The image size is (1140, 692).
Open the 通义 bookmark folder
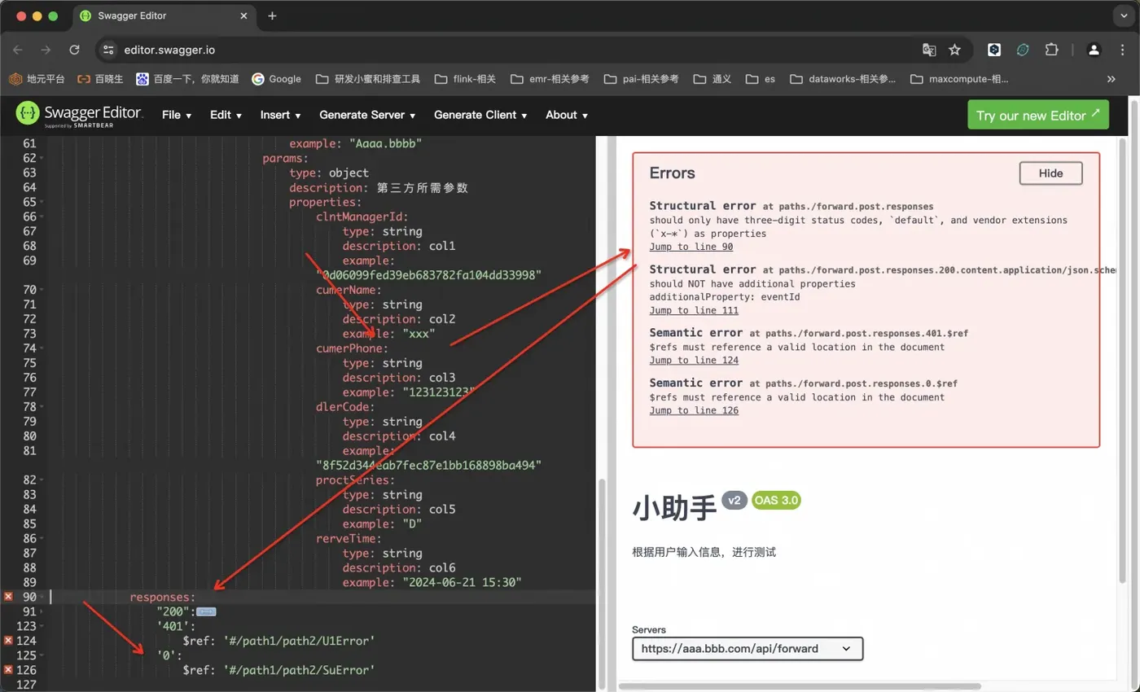712,79
